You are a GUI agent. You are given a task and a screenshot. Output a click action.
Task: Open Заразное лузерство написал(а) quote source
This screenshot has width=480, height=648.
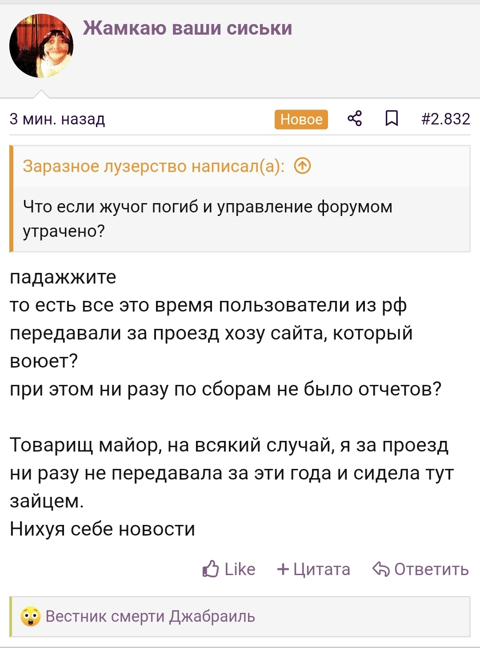click(x=153, y=166)
